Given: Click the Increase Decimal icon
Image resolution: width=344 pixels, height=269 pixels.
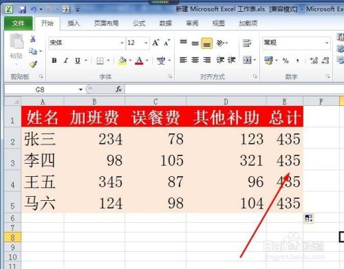Looking at the screenshot, I should (x=314, y=61).
